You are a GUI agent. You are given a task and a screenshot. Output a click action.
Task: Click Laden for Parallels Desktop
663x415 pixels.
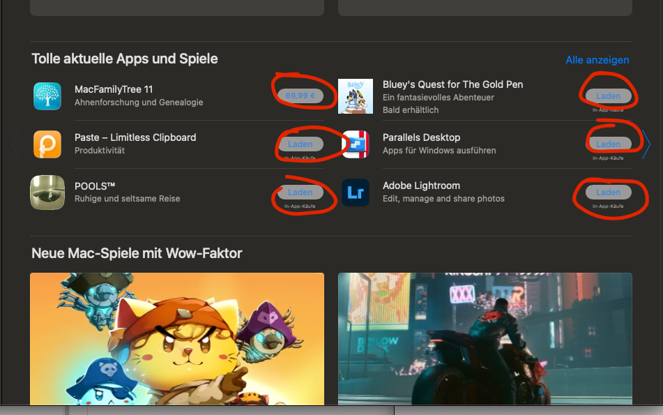tap(609, 144)
